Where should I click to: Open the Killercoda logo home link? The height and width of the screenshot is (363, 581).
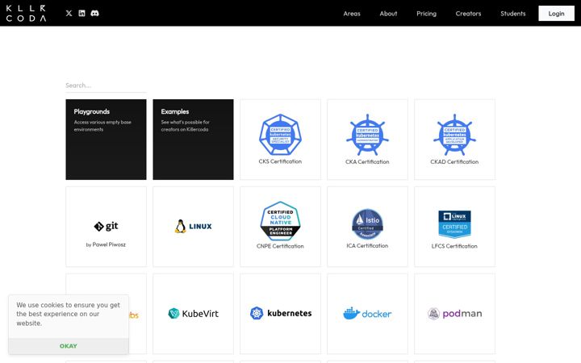pyautogui.click(x=26, y=13)
